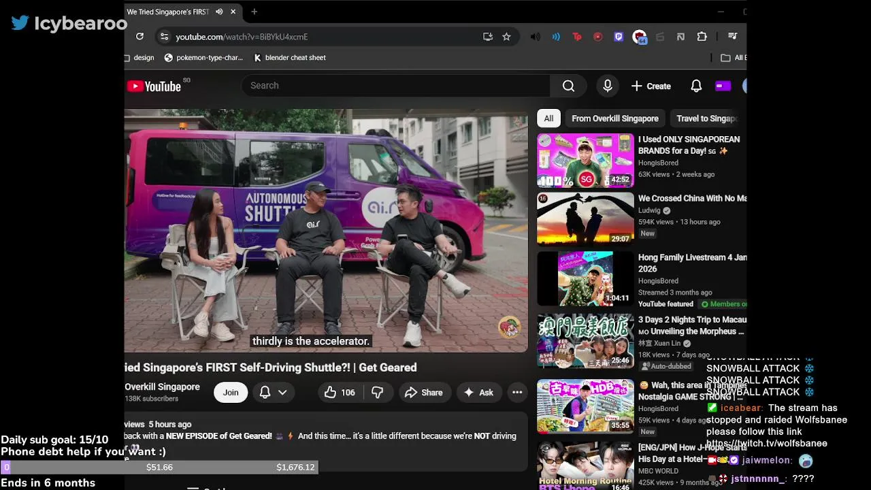Open site information icon in address bar

(x=163, y=37)
